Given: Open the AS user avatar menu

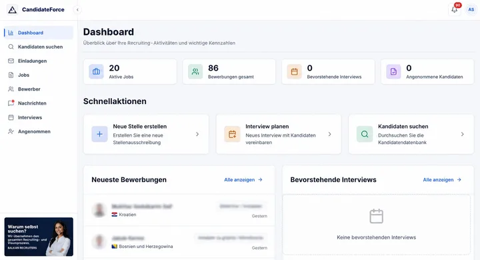Looking at the screenshot, I should [x=471, y=9].
